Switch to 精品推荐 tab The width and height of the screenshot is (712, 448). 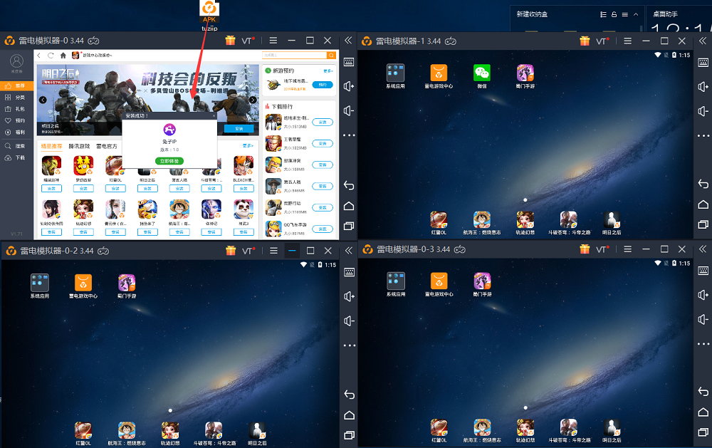(x=51, y=146)
